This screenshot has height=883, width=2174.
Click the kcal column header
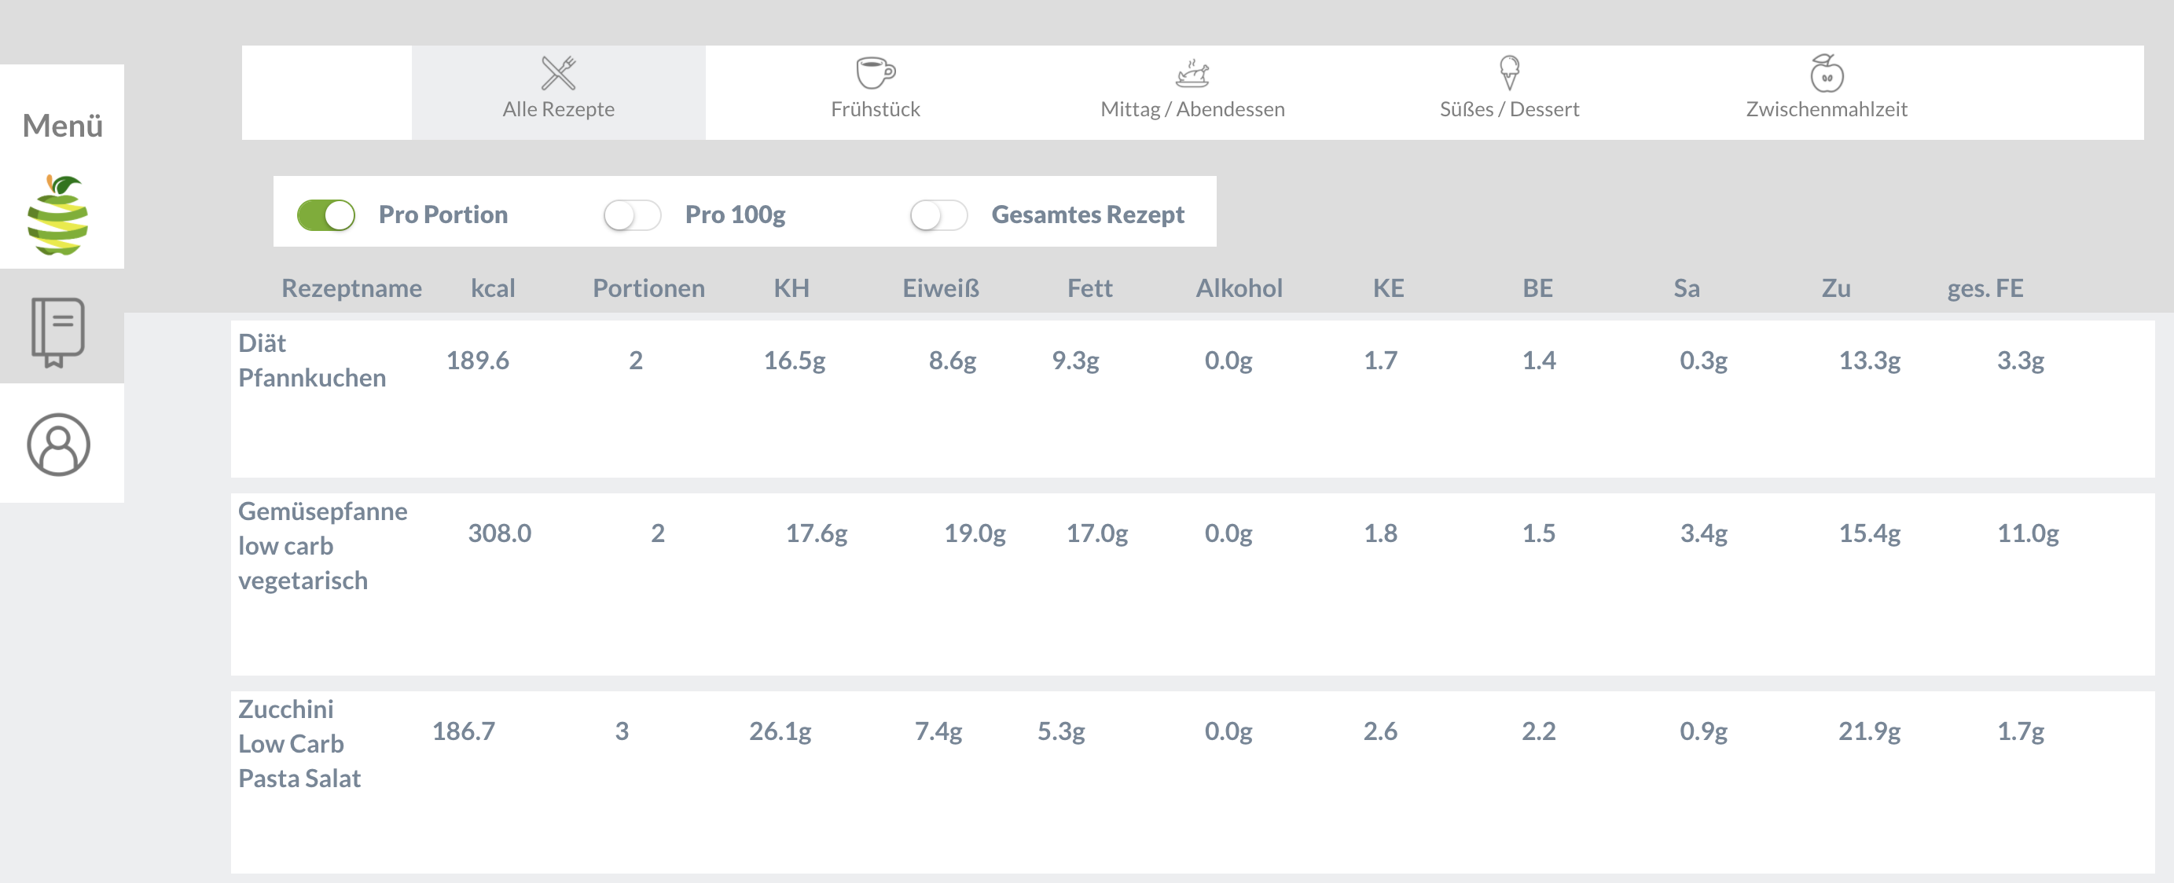tap(493, 288)
